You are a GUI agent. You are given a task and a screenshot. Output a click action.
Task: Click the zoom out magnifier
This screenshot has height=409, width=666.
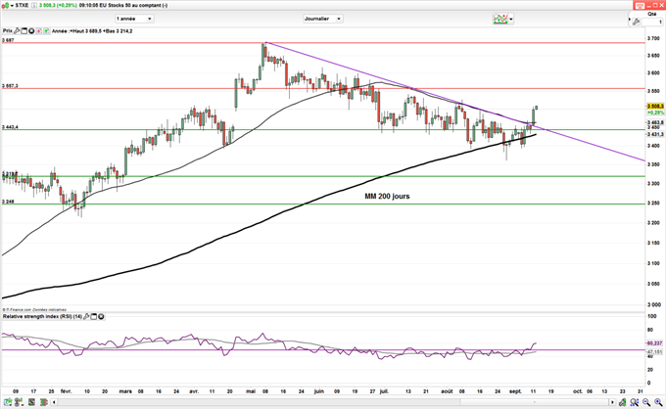click(646, 402)
